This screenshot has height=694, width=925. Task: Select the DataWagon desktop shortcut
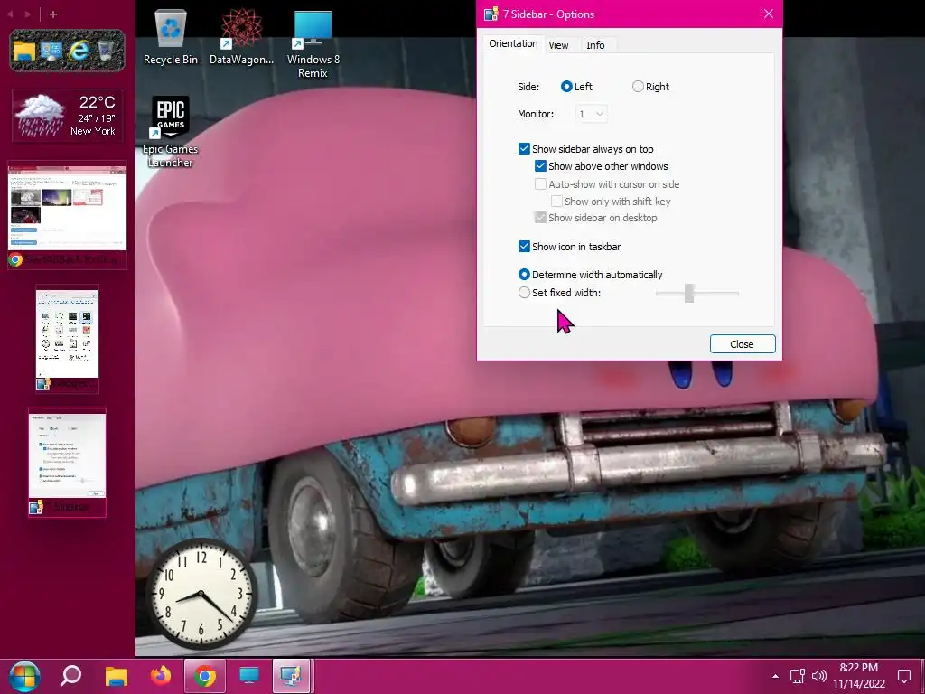pos(242,37)
